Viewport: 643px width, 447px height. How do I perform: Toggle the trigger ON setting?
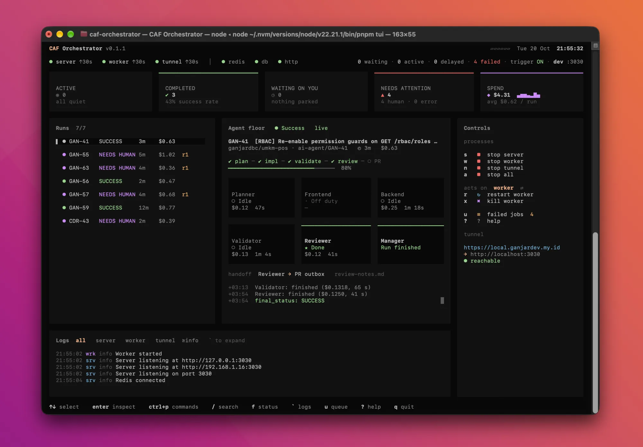[x=527, y=62]
